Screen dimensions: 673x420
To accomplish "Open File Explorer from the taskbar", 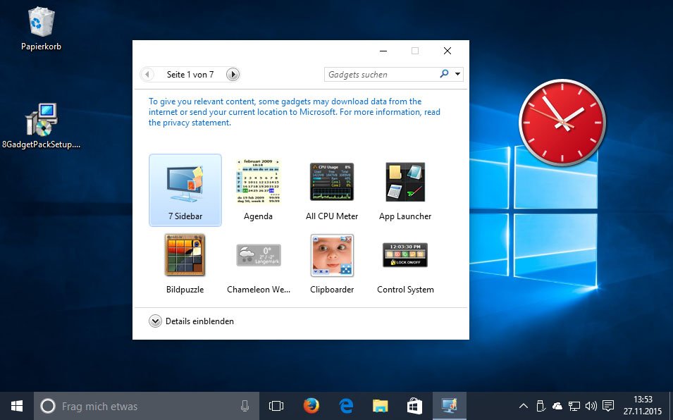I will (380, 406).
